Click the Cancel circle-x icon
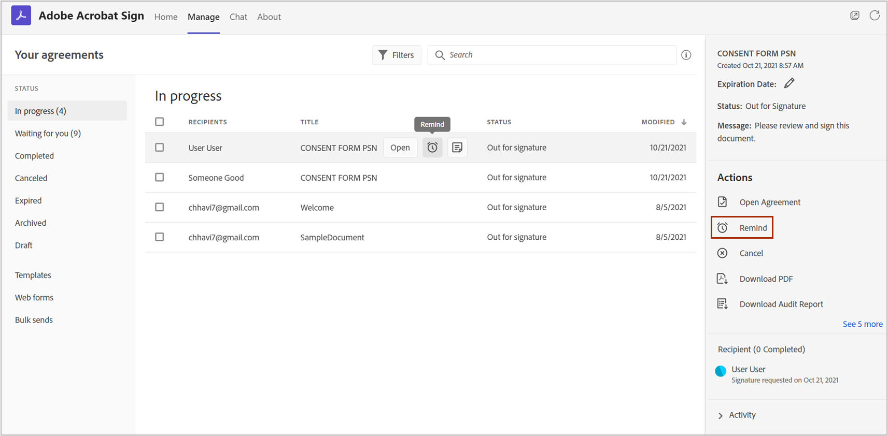Screen dimensions: 888x436 (x=722, y=253)
